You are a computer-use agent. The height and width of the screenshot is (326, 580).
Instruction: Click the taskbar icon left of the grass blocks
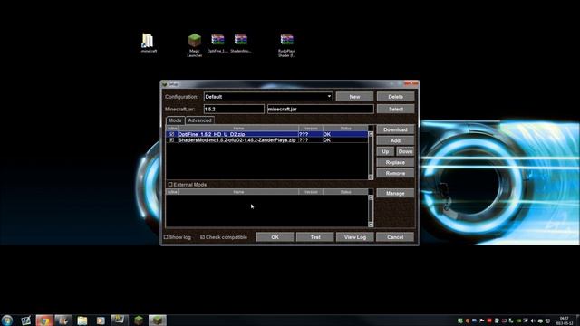click(x=120, y=320)
